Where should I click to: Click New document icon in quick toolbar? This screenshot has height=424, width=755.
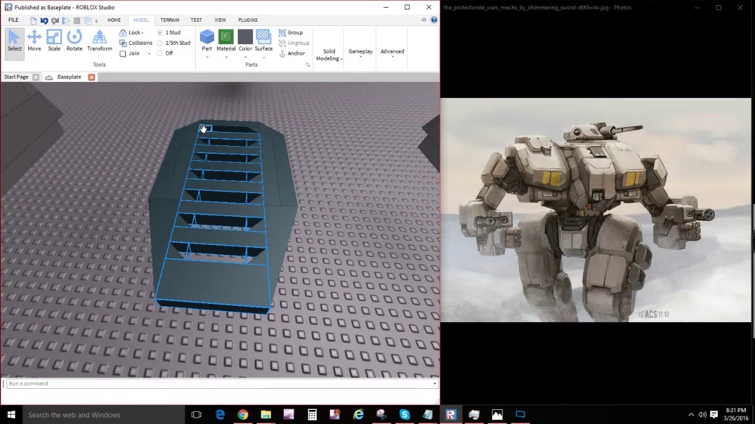point(34,21)
